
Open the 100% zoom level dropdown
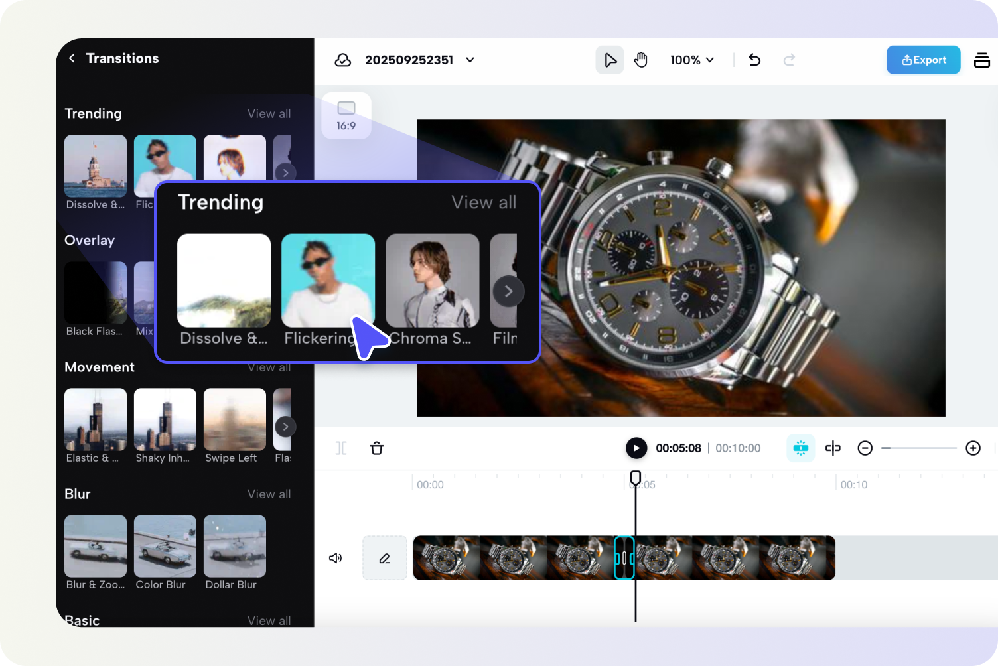coord(692,60)
